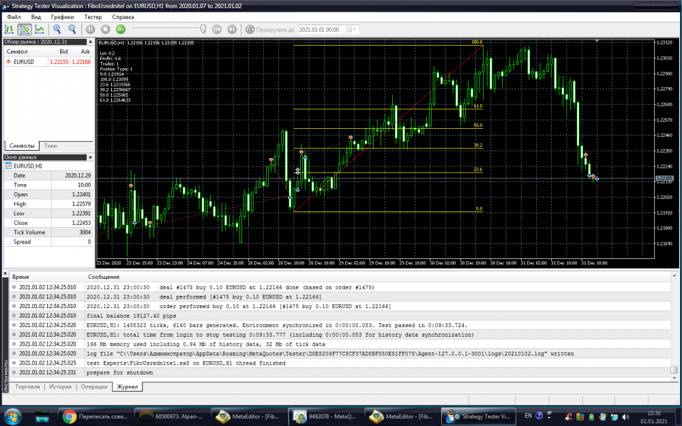Image resolution: width=682 pixels, height=426 pixels.
Task: Open the Windows Start menu
Action: tap(12, 416)
